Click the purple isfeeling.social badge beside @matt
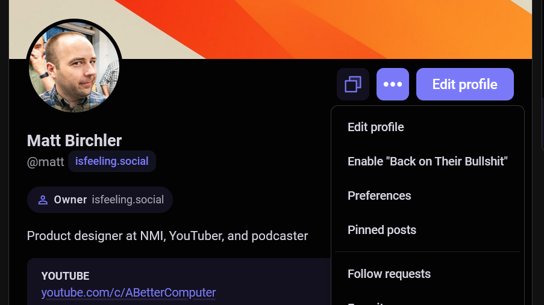This screenshot has width=544, height=305. tap(112, 161)
